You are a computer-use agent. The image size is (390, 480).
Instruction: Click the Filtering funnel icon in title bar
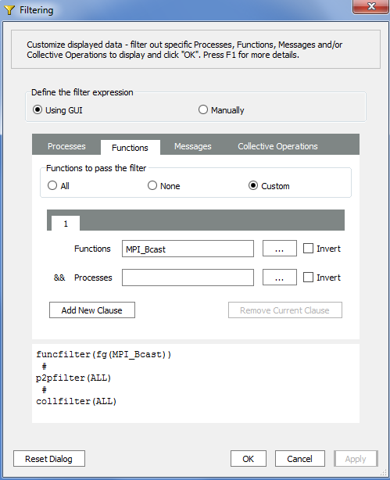click(x=9, y=10)
